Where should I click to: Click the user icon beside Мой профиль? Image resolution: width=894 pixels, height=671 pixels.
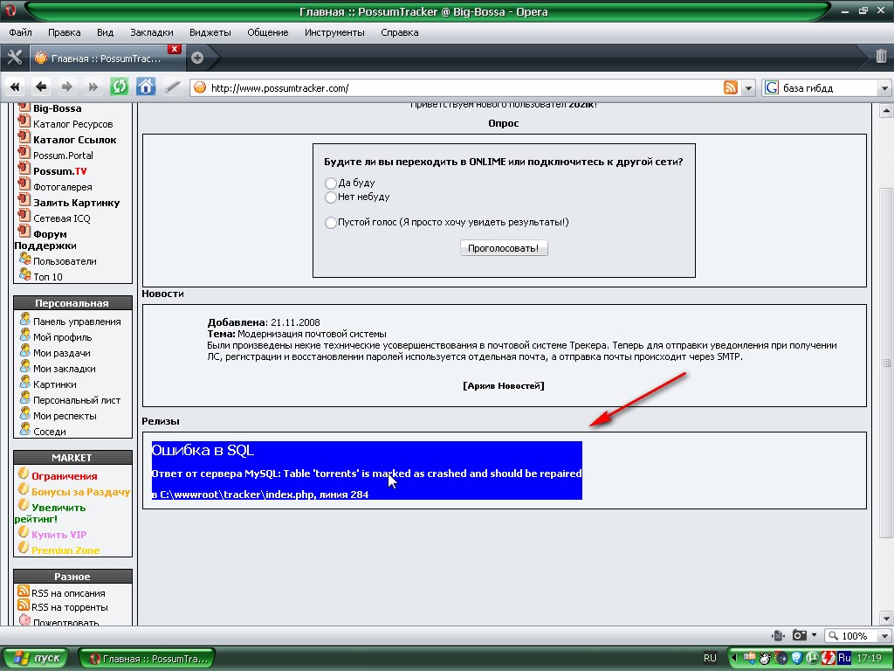tap(24, 335)
